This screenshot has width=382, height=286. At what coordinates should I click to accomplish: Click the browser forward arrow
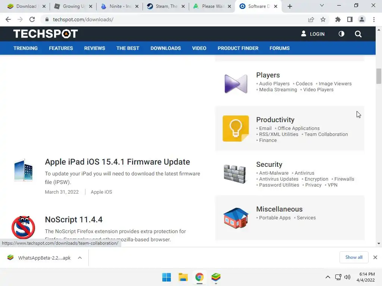[20, 19]
